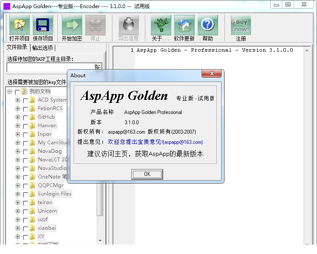The image size is (317, 254).
Task: Click the NovaDog folder icon
Action: click(x=32, y=151)
